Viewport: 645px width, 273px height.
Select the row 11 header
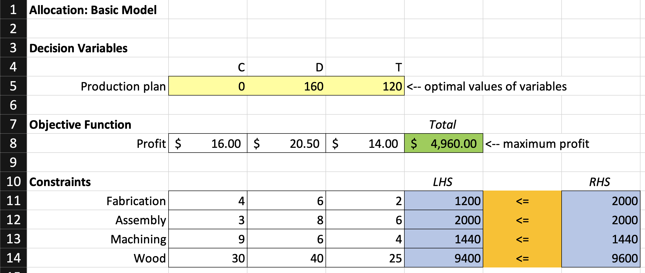click(x=13, y=201)
